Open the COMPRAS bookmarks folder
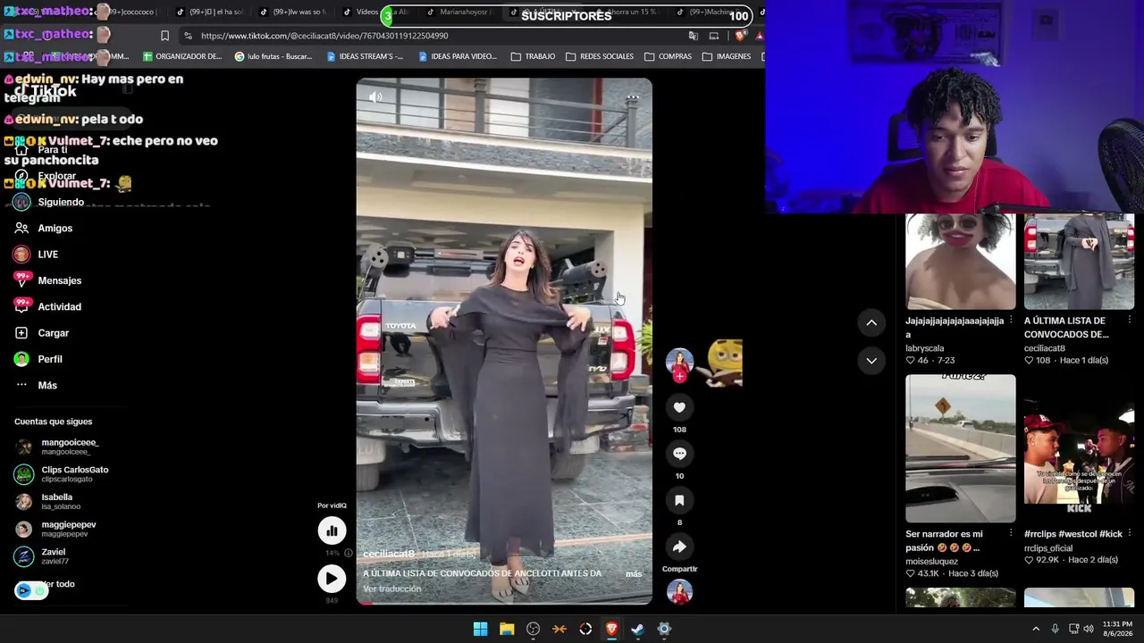 (667, 56)
